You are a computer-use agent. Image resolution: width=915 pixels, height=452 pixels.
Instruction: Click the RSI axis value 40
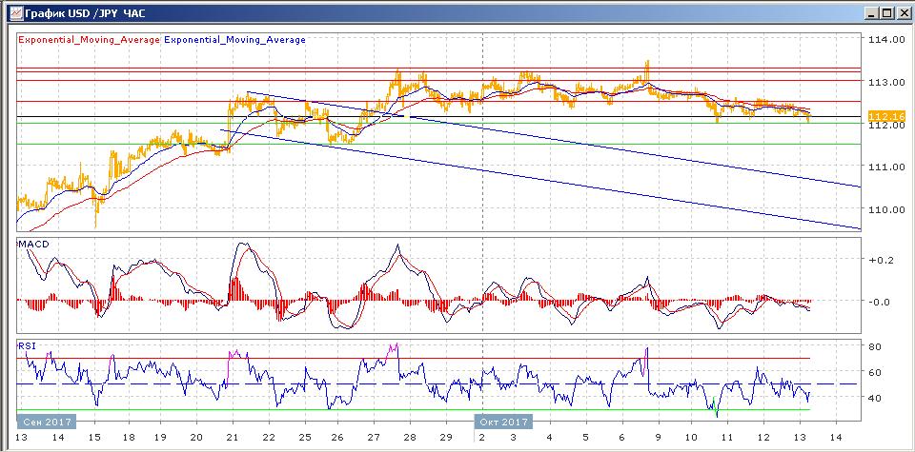click(874, 398)
